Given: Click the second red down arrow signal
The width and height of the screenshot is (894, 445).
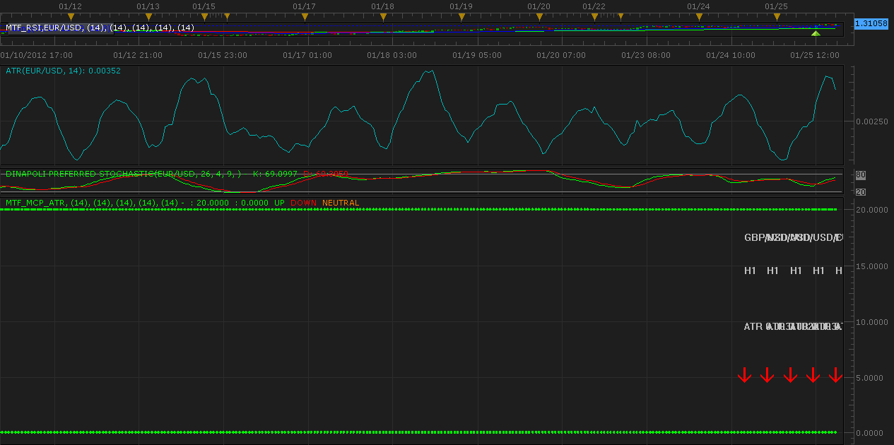Looking at the screenshot, I should coord(767,375).
